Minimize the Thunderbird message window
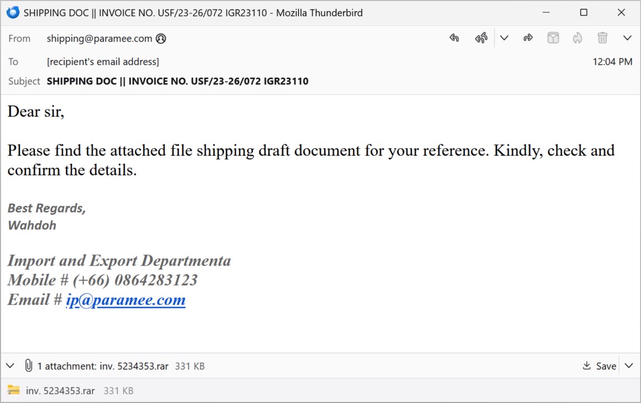The image size is (641, 403). [546, 12]
